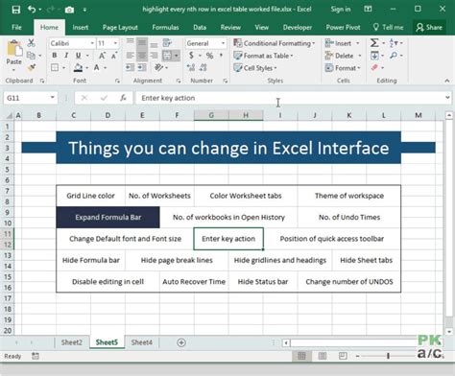Open the Conditional Formatting menu
Screen dimensions: 455x376
coord(275,43)
